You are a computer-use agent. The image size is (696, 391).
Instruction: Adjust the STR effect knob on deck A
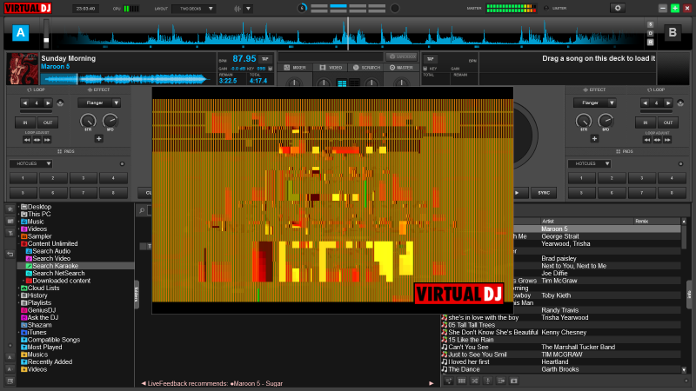pos(88,121)
